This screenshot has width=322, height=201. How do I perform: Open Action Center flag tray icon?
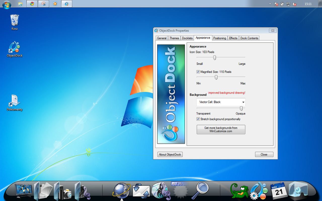coord(276,4)
